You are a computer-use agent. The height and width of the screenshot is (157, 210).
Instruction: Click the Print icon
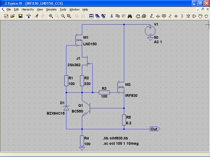[144, 16]
